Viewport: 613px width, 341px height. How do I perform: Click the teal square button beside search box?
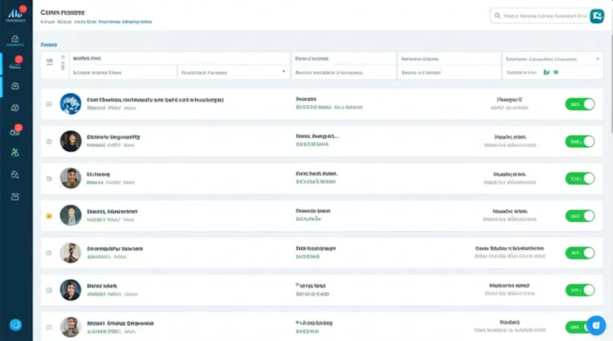597,16
